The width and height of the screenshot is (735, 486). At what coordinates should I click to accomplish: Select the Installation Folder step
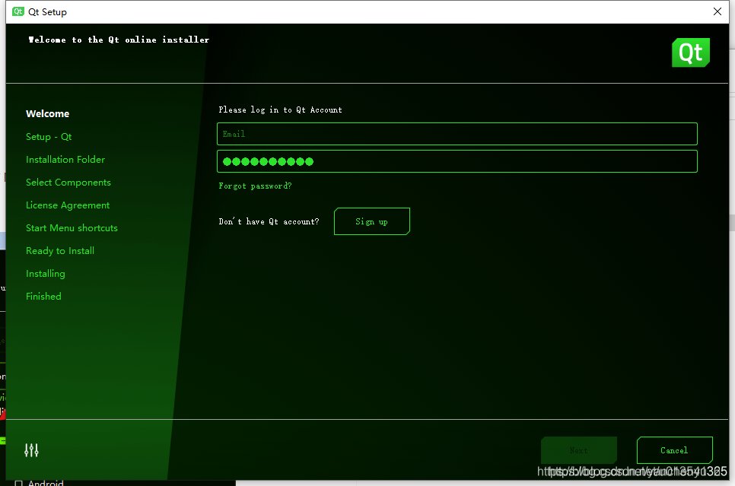65,160
